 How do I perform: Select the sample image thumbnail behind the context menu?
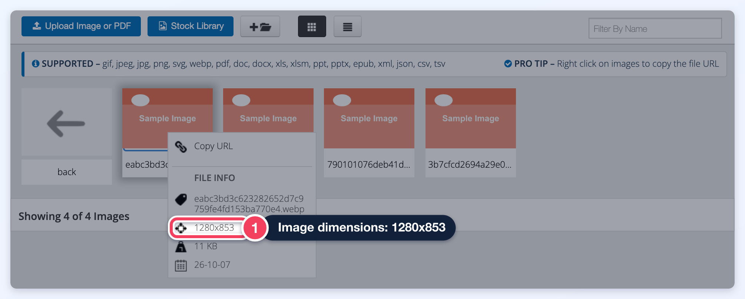268,110
